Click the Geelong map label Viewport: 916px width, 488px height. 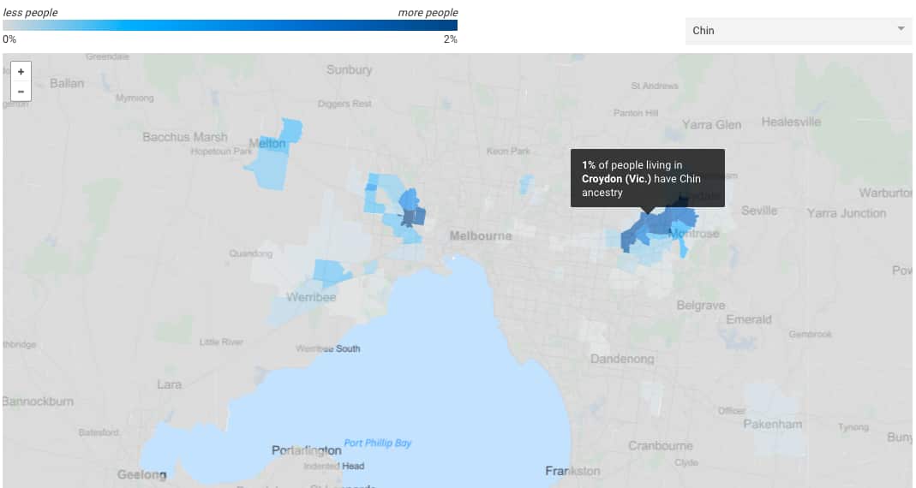[x=142, y=474]
